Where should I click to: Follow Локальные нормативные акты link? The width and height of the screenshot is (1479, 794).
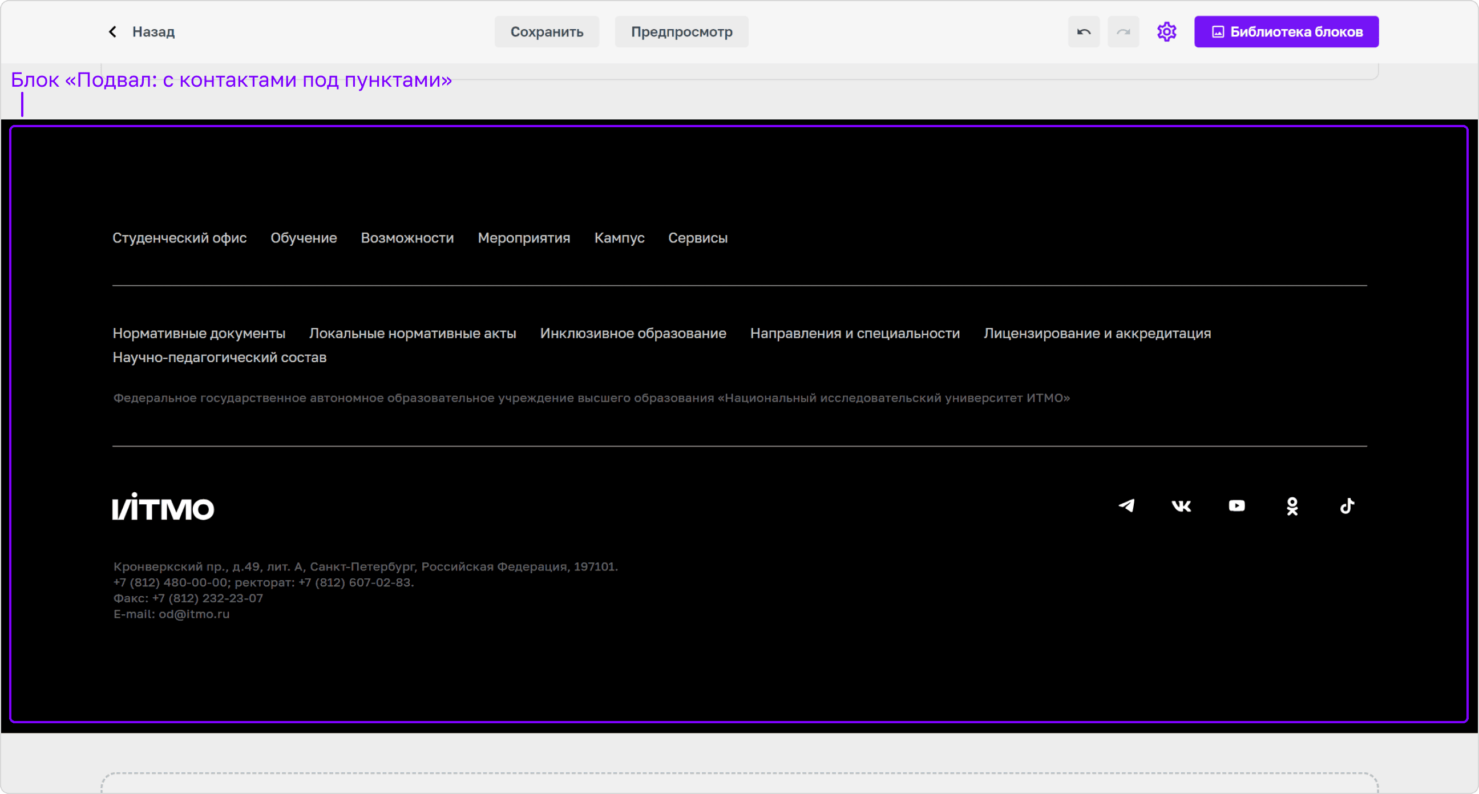pyautogui.click(x=412, y=333)
